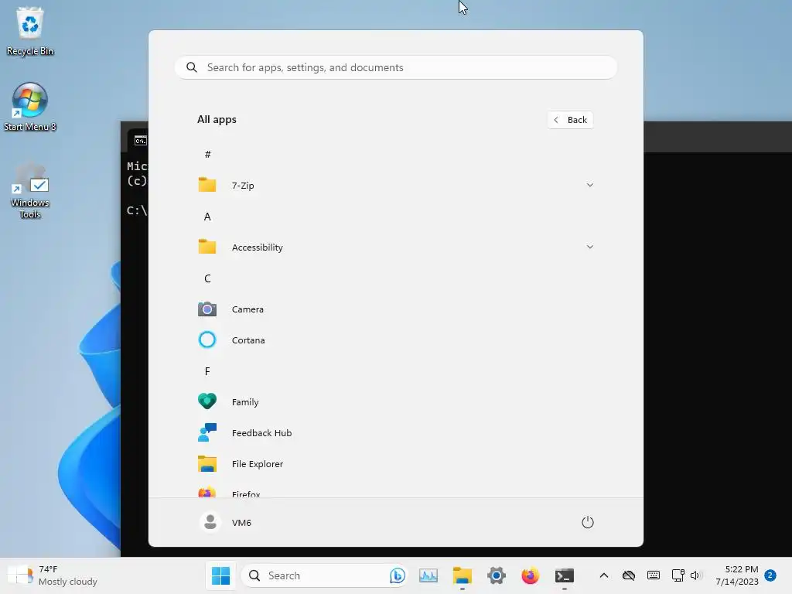Image resolution: width=792 pixels, height=594 pixels.
Task: Select the Recycle Bin desktop icon
Action: pyautogui.click(x=30, y=31)
